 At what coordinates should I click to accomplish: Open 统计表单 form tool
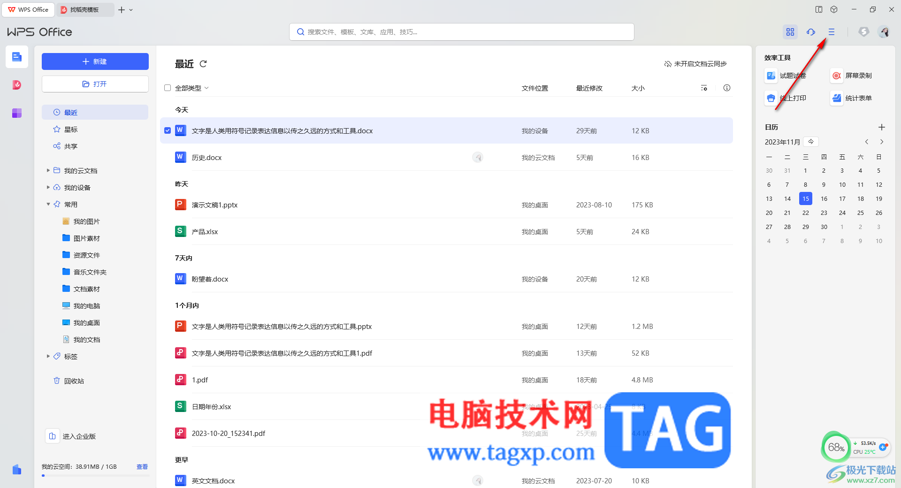(x=852, y=98)
